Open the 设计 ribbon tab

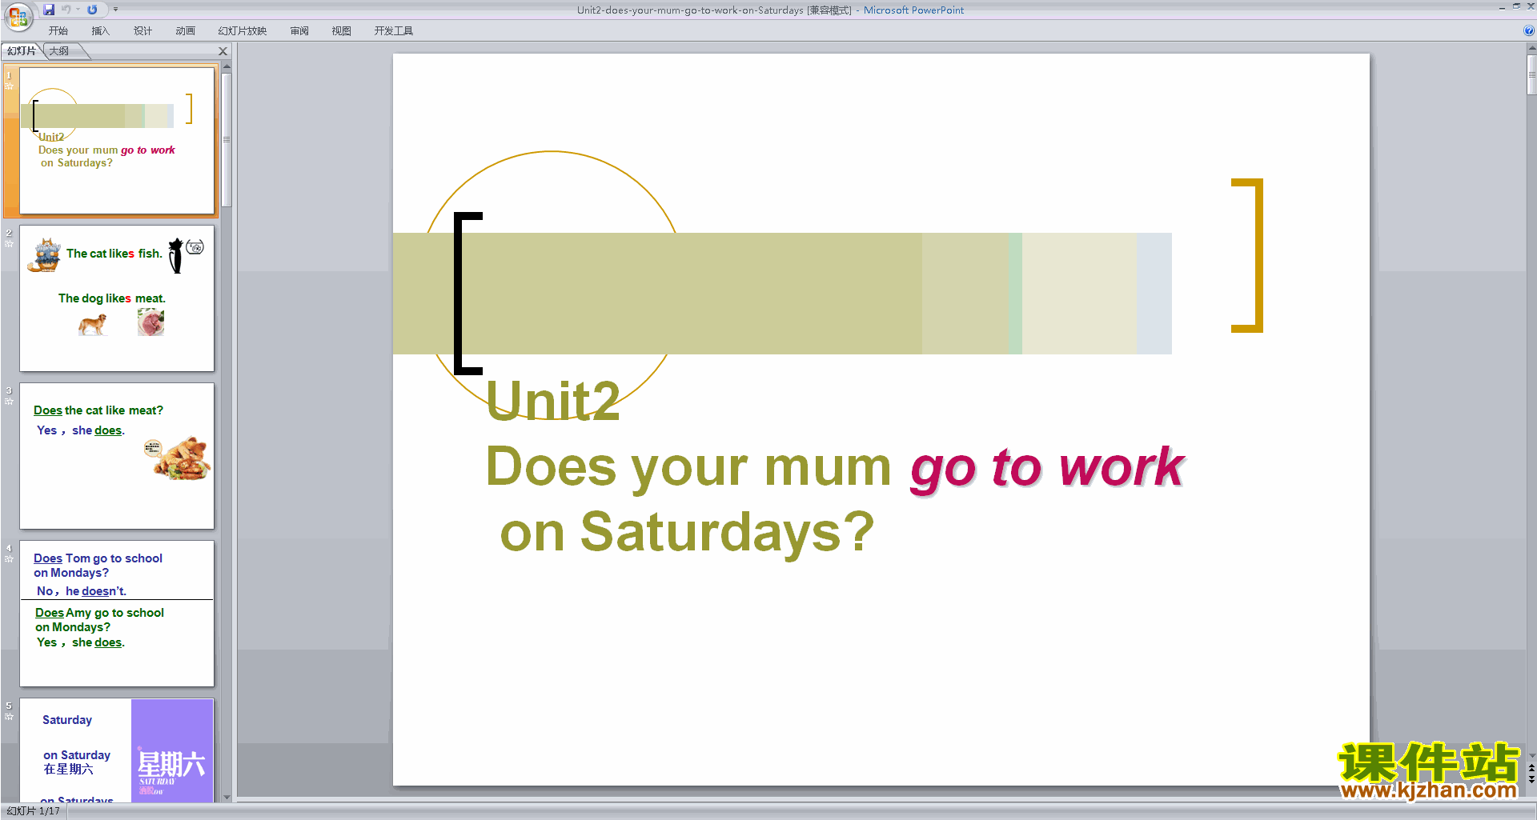click(x=142, y=31)
